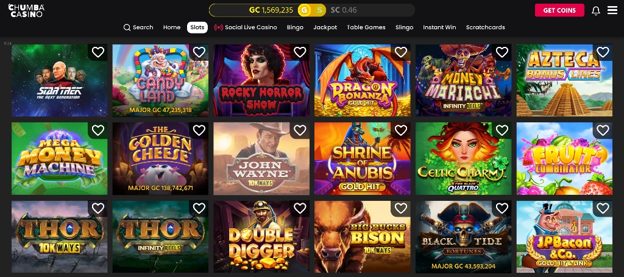Screen dimensions: 624x277
Task: Open the notifications bell
Action: coord(596,11)
